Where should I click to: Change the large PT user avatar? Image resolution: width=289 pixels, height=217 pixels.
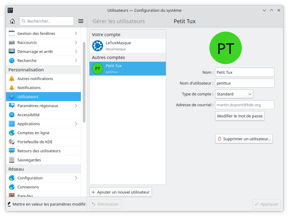tap(225, 48)
